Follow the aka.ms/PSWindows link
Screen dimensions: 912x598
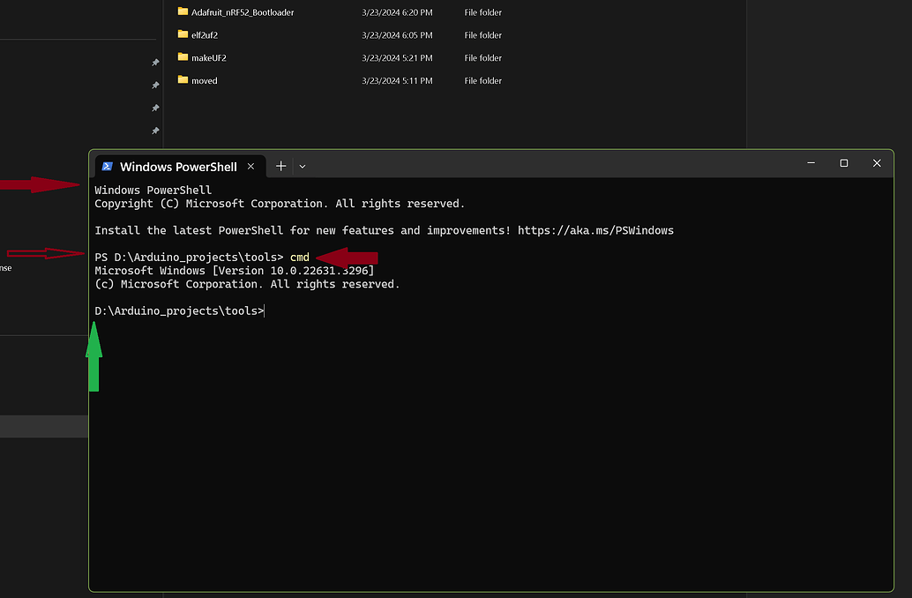coord(596,230)
